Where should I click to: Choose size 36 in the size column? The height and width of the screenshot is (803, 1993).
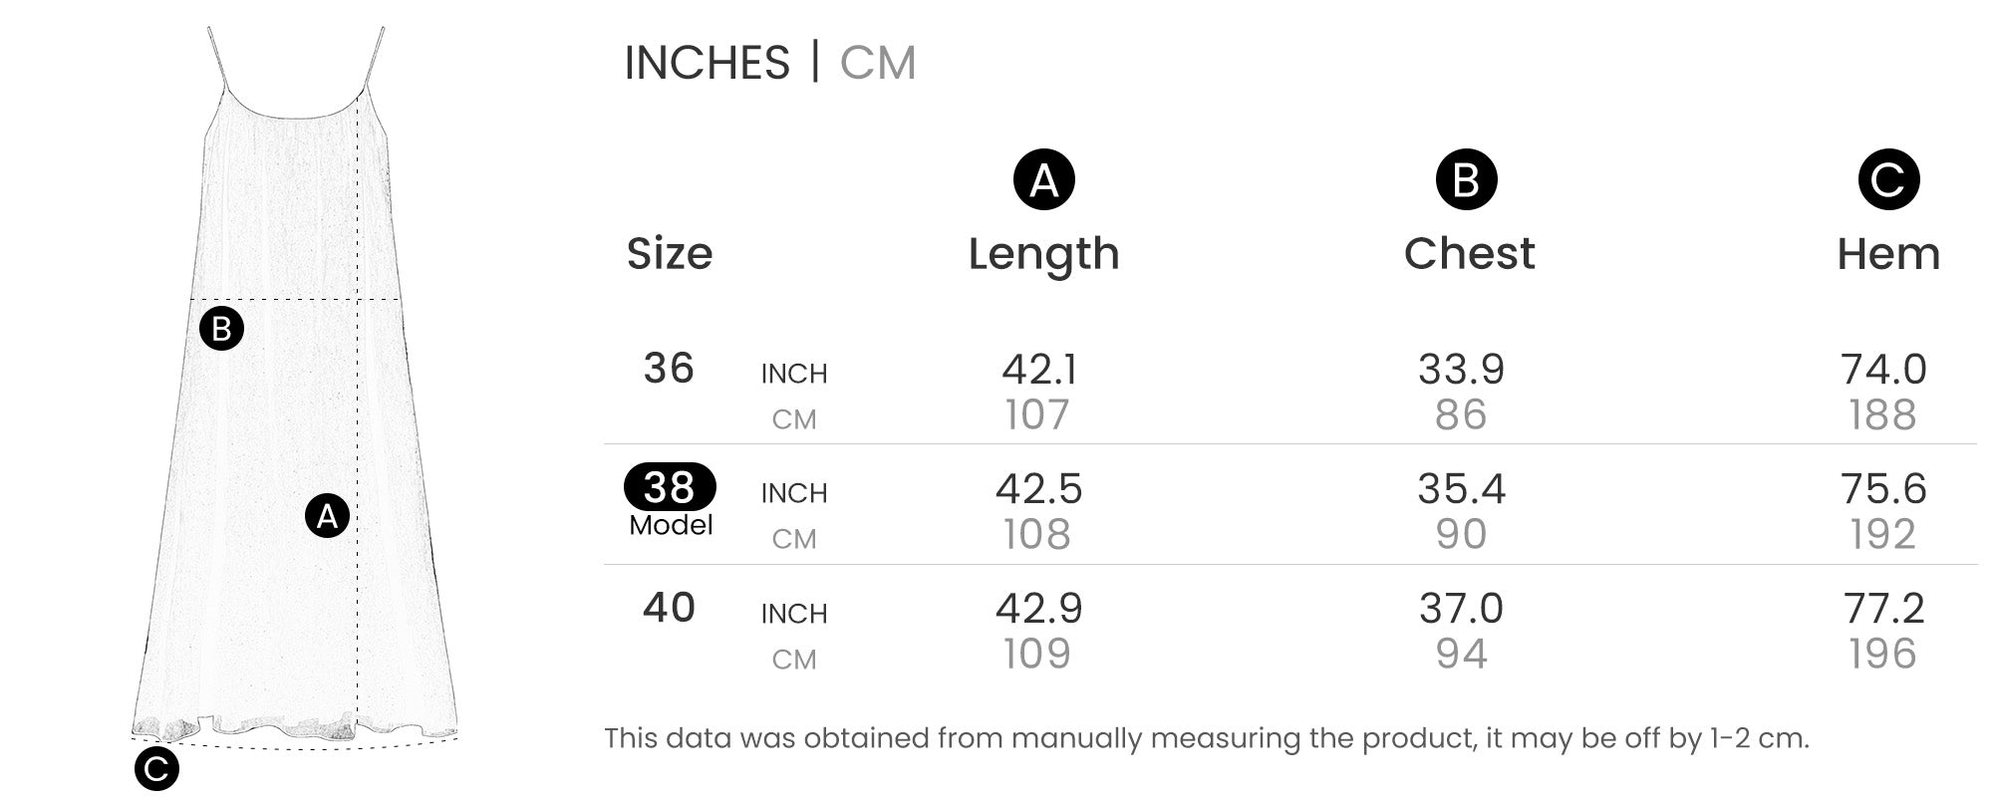click(669, 369)
